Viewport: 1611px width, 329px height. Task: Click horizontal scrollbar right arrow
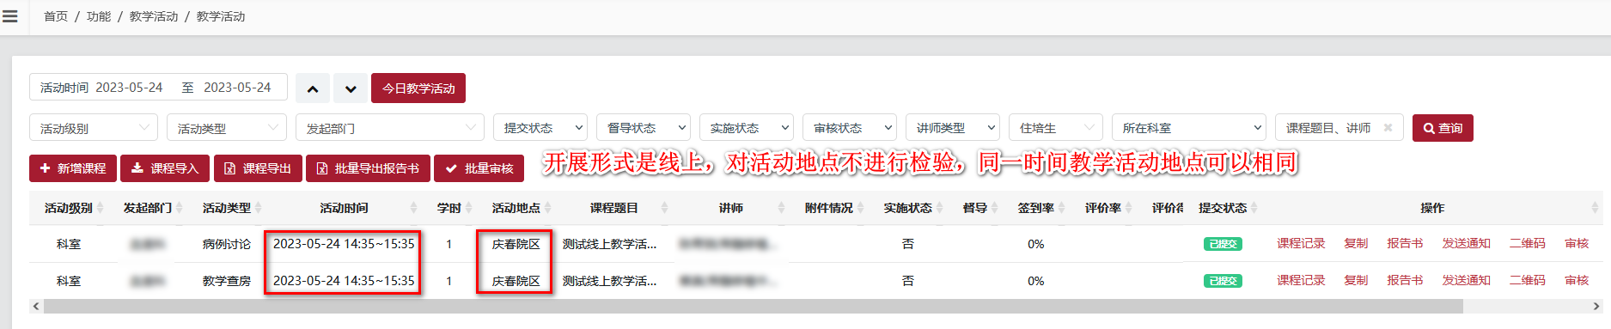(x=1596, y=307)
